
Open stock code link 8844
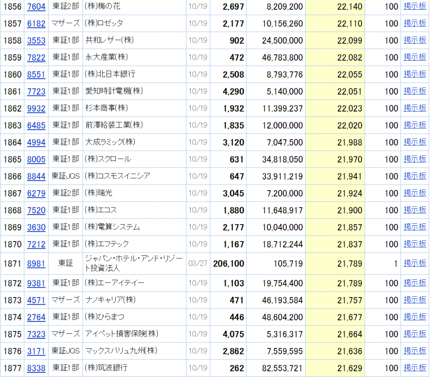point(36,176)
